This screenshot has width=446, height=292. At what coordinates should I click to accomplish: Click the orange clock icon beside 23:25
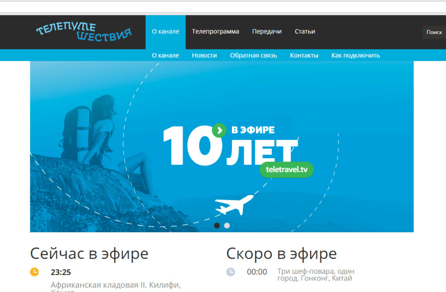point(34,272)
